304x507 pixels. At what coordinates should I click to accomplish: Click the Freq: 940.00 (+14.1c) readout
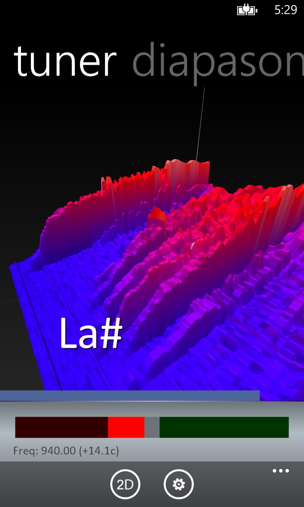(x=66, y=450)
